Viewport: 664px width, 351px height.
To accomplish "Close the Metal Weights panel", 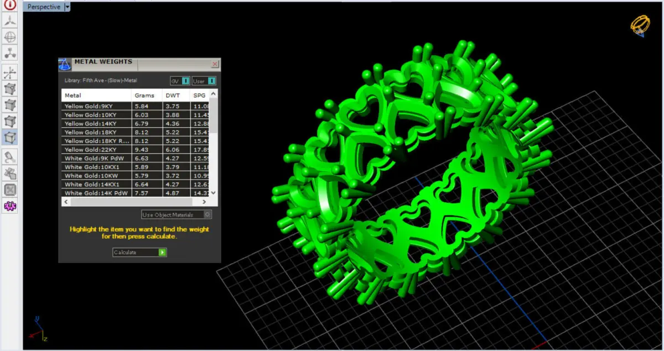I will tap(215, 64).
